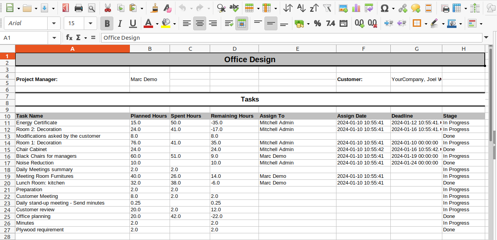
Task: Click the Clone Formatting paintbrush
Action: tap(155, 8)
